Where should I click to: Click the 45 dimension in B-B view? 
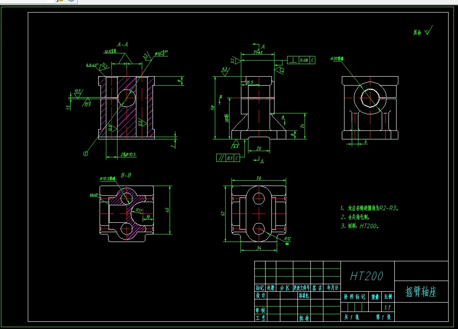[x=167, y=210]
